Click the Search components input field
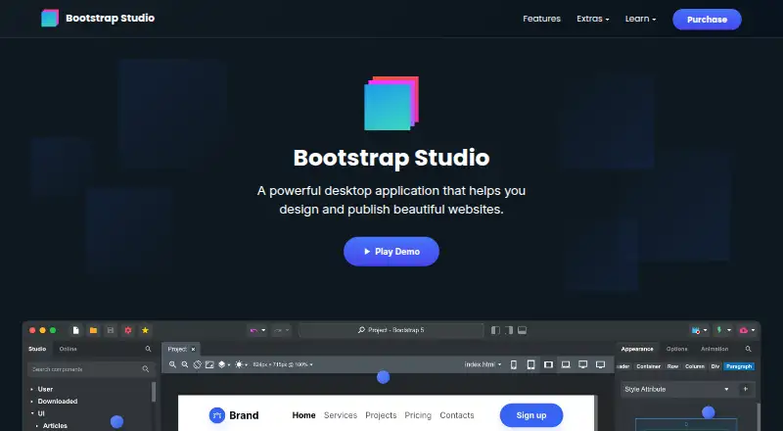Image resolution: width=783 pixels, height=431 pixels. pos(90,369)
